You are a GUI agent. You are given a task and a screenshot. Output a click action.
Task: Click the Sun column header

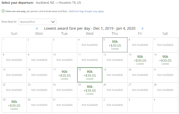[14, 34]
